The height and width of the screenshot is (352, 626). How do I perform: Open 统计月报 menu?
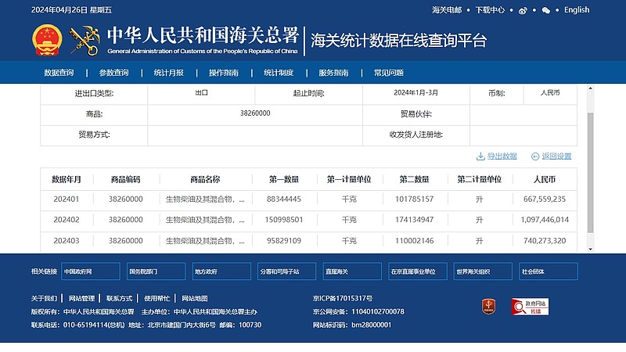(x=168, y=73)
